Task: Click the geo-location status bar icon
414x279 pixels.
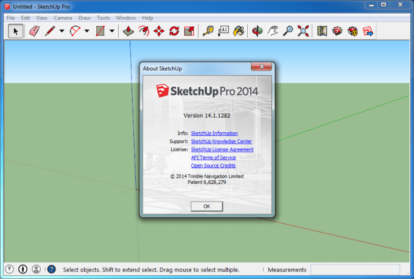Action: pyautogui.click(x=10, y=269)
